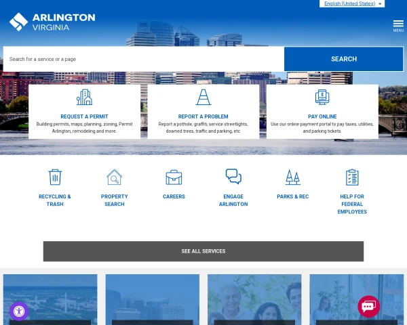Open the smiling people thumbnail card
Viewport: 407px width, 325px height.
click(x=254, y=299)
